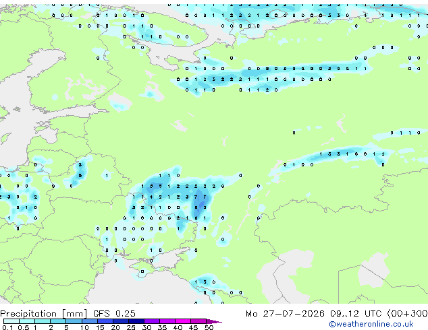The height and width of the screenshot is (330, 428).
Task: Click the 2–5 mm legend swatch
Action: [58, 321]
